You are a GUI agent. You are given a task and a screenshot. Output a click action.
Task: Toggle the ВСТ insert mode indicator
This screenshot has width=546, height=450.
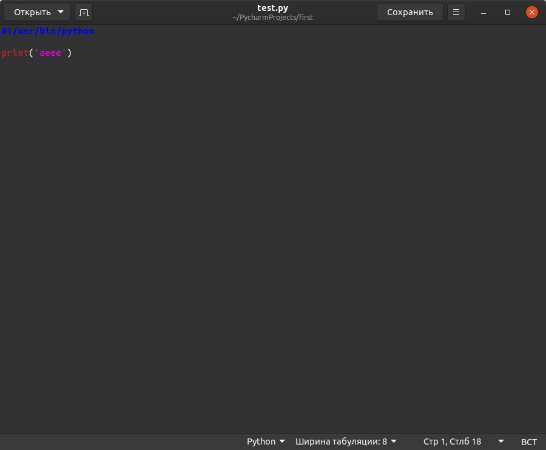pos(528,441)
